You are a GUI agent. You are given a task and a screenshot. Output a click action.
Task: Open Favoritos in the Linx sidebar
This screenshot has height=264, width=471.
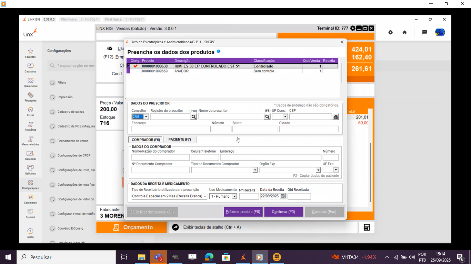[x=30, y=53]
